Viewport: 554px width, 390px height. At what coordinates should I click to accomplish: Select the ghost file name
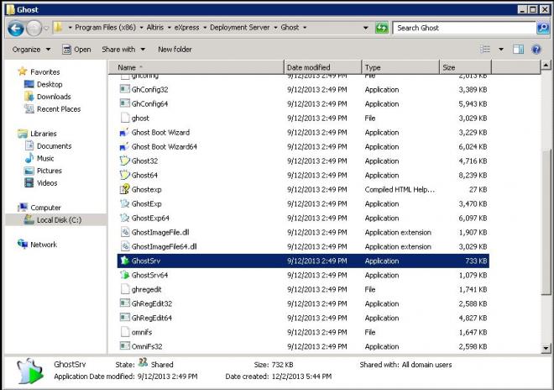click(x=140, y=119)
